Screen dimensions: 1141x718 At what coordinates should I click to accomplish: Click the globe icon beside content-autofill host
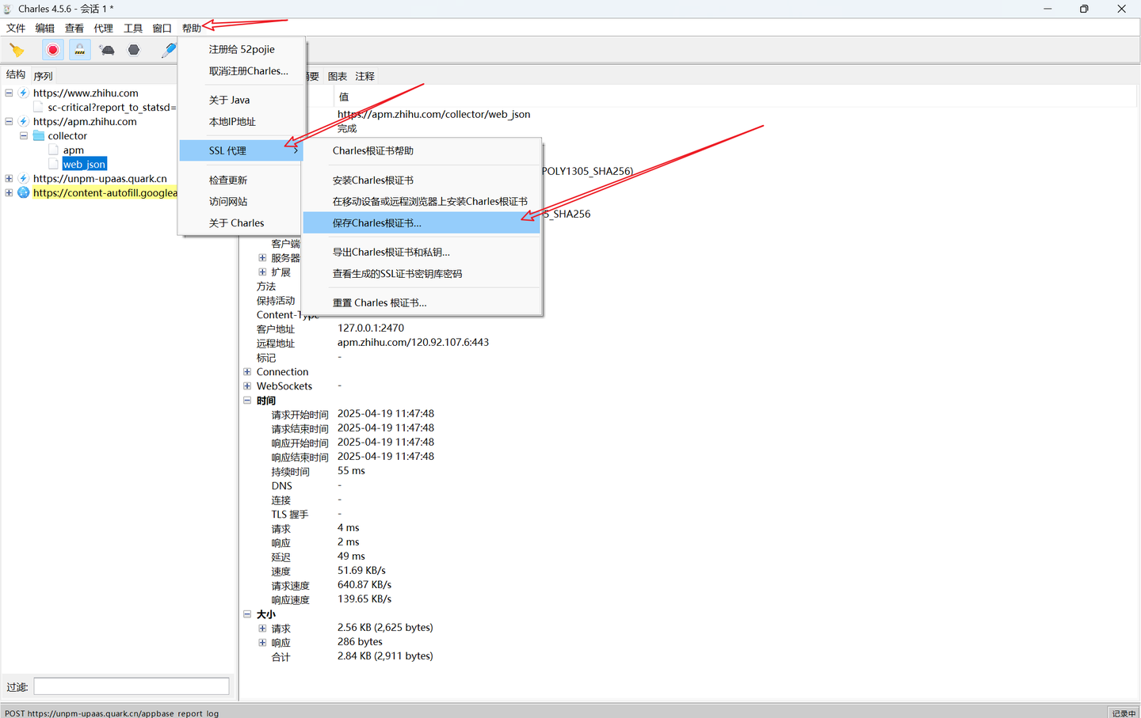24,192
